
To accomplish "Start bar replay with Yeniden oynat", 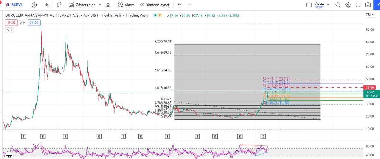I will (155, 5).
